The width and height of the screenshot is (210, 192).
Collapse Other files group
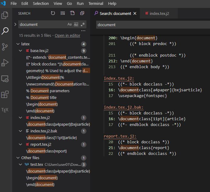click(x=18, y=158)
